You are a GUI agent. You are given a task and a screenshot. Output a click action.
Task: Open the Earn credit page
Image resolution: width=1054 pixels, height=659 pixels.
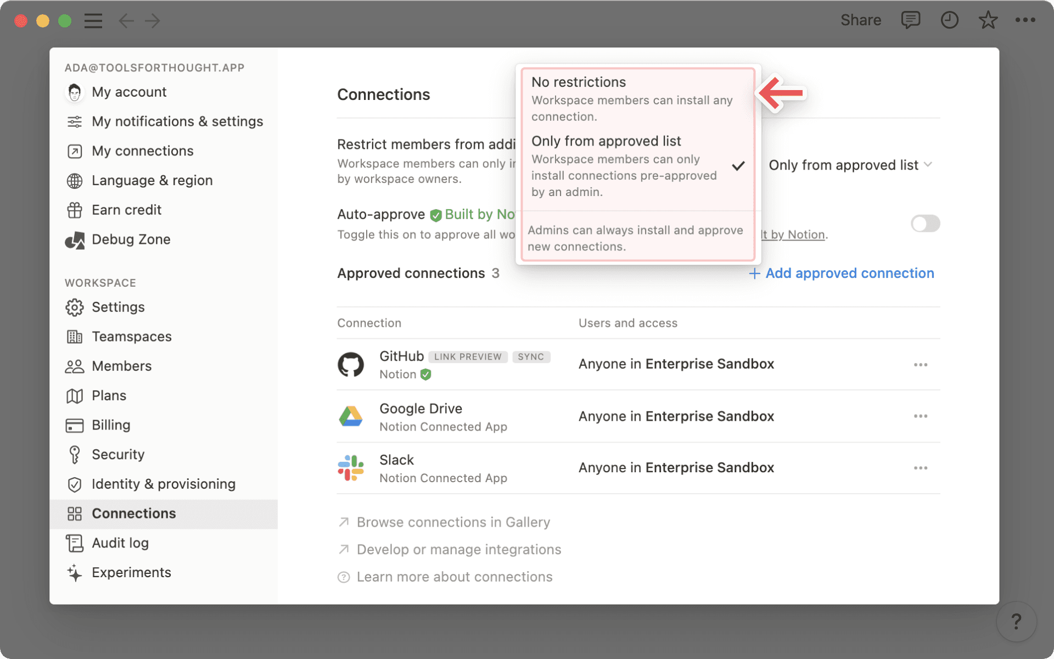coord(126,210)
